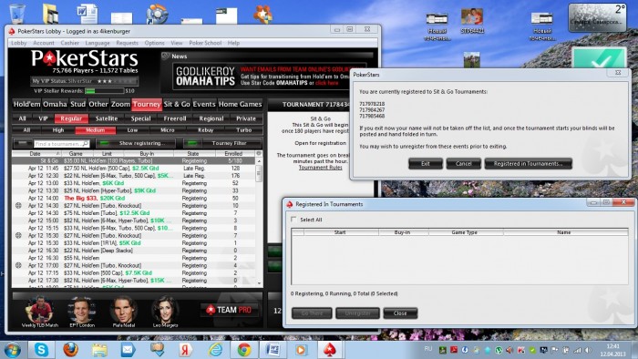The height and width of the screenshot is (359, 638).
Task: Click knockout target icon on Apr 12 17:00 $27 row
Action: (18, 265)
